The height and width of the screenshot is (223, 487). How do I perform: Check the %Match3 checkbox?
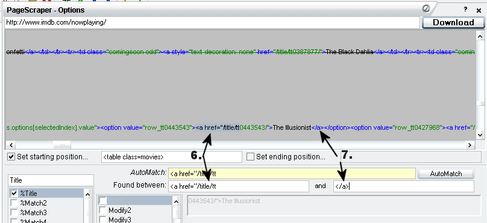[x=14, y=212]
